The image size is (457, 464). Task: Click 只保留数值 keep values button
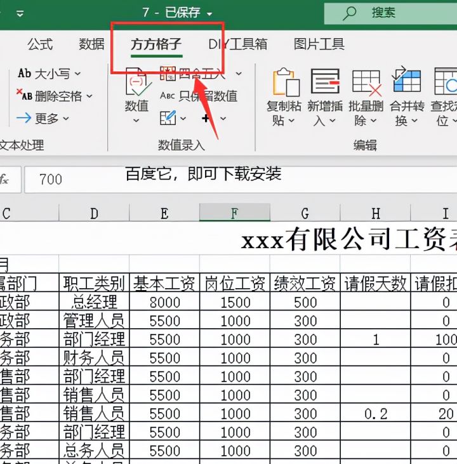pyautogui.click(x=199, y=96)
